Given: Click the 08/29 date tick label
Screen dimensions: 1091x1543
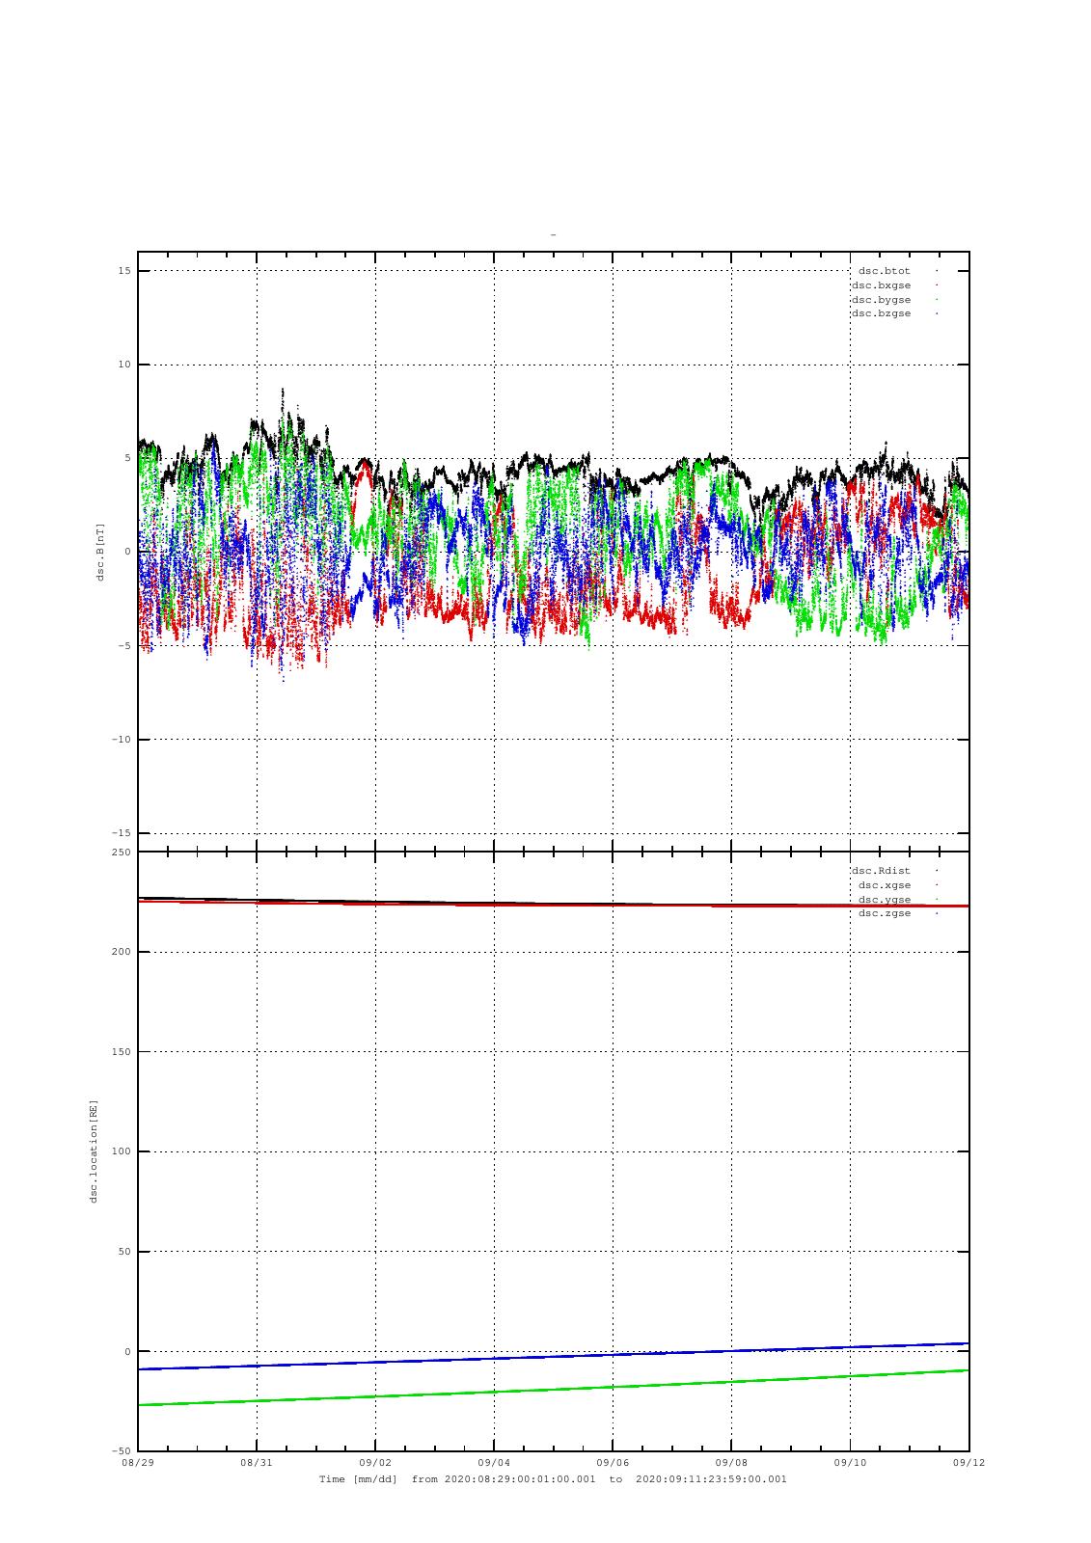Looking at the screenshot, I should point(138,1462).
